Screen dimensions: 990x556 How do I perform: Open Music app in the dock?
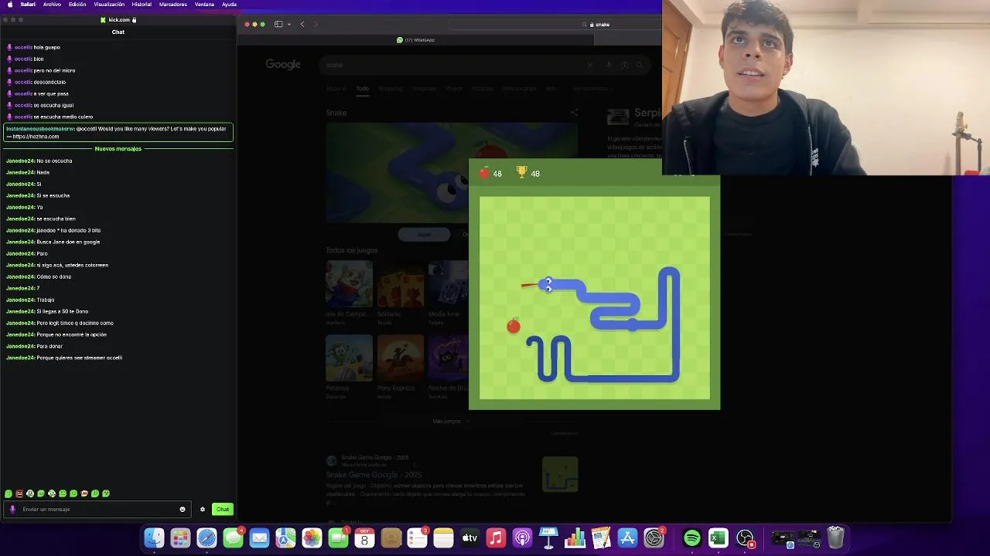tap(496, 537)
